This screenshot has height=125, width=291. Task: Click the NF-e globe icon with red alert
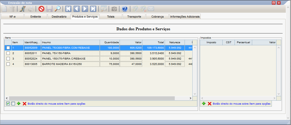[143, 9]
